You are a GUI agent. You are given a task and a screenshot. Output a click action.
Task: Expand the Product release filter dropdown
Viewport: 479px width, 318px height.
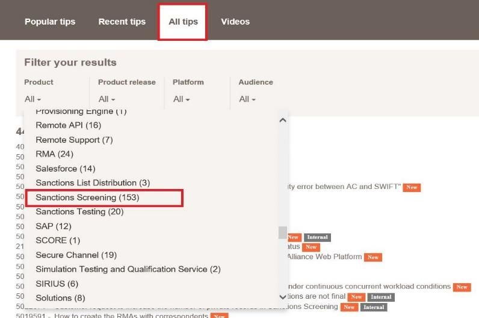[107, 99]
